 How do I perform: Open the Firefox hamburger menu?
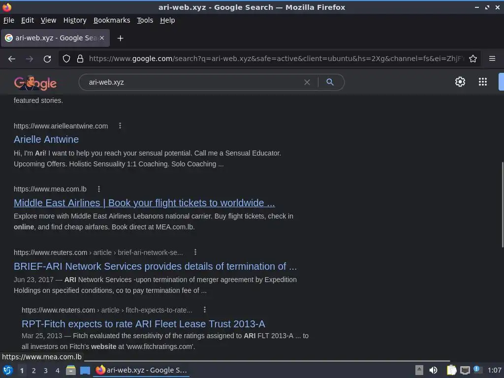(492, 59)
